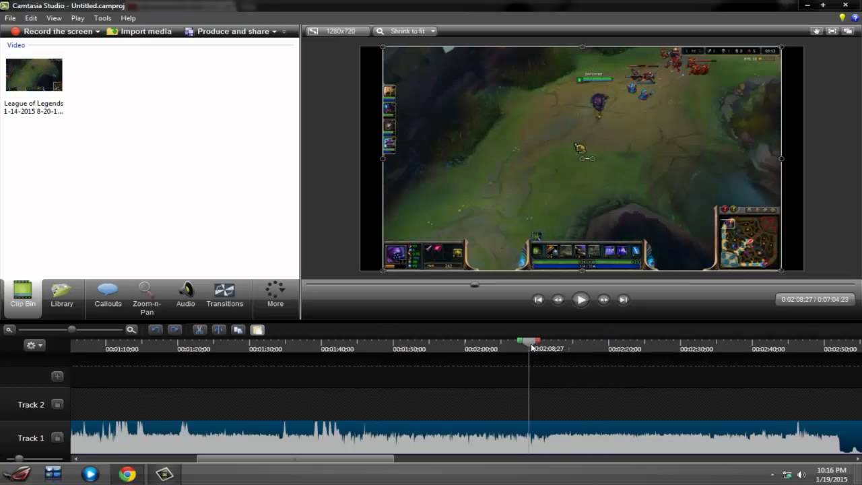
Task: Show hidden system tray icons arrow
Action: coord(772,475)
